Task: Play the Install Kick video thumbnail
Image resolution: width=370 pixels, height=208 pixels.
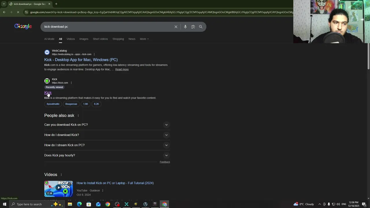Action: click(58, 189)
